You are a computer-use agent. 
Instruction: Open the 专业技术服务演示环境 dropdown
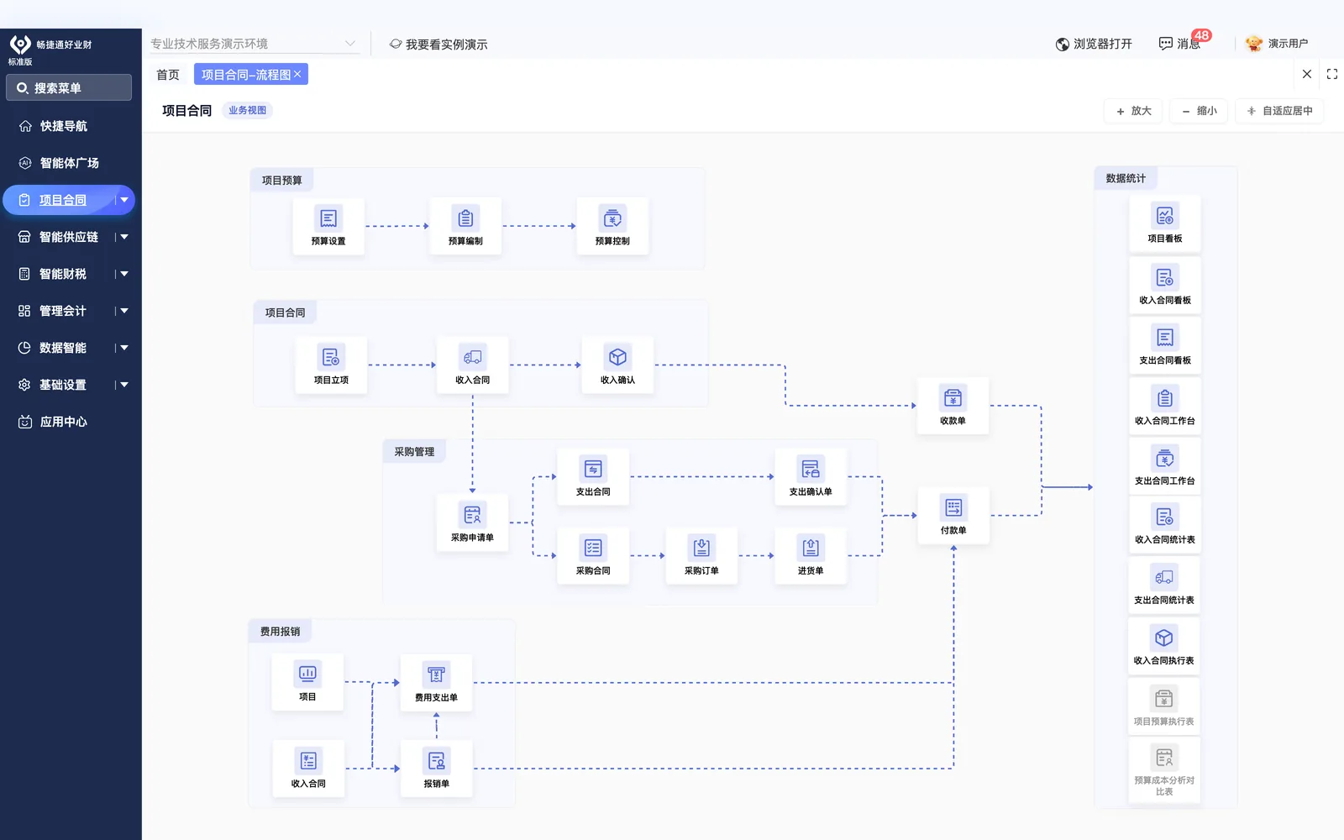tap(254, 44)
